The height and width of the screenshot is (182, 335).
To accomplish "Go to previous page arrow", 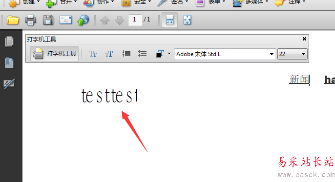I will tap(105, 20).
